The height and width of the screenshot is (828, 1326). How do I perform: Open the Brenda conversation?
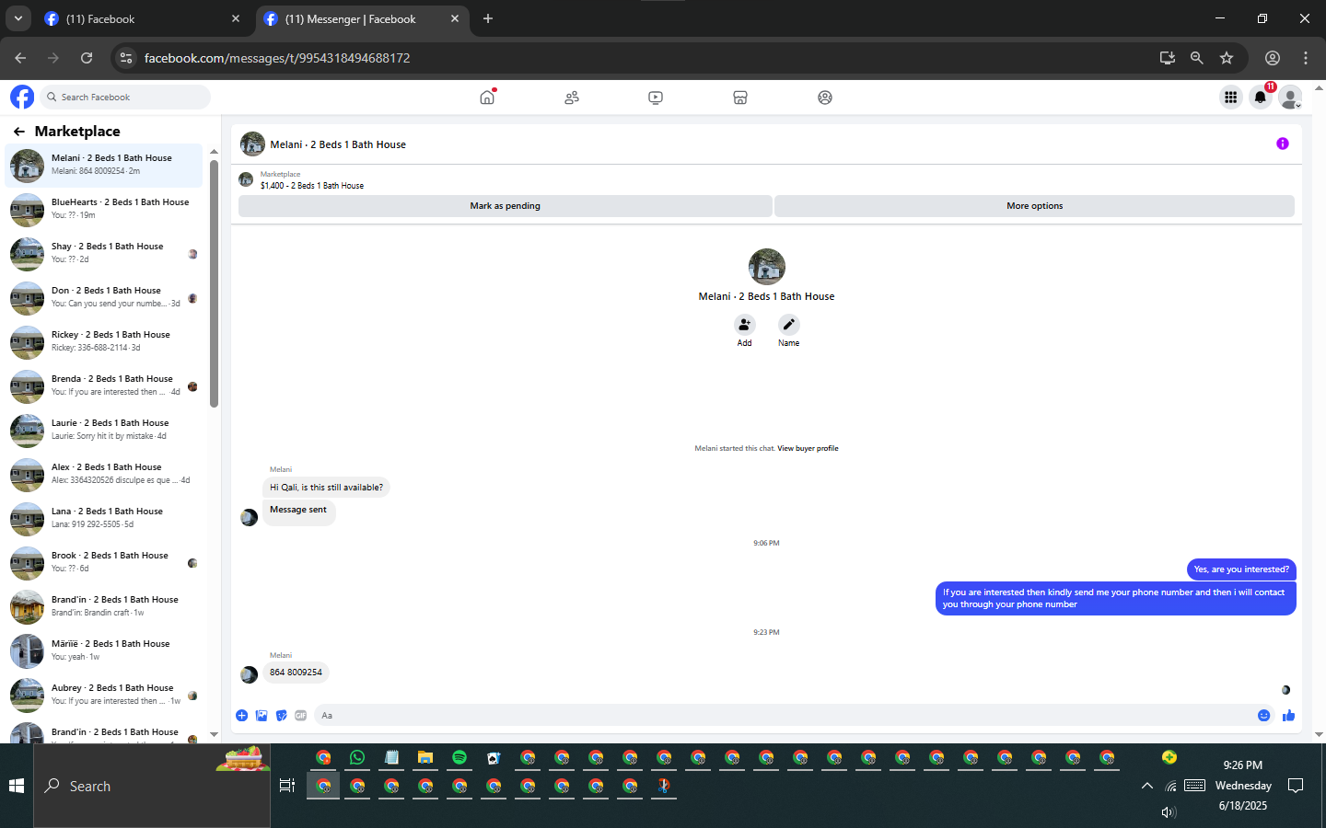[103, 385]
